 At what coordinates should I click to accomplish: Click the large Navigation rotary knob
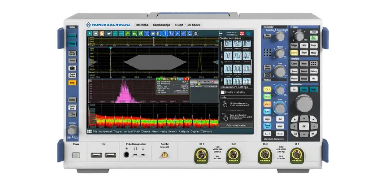[x=303, y=103]
